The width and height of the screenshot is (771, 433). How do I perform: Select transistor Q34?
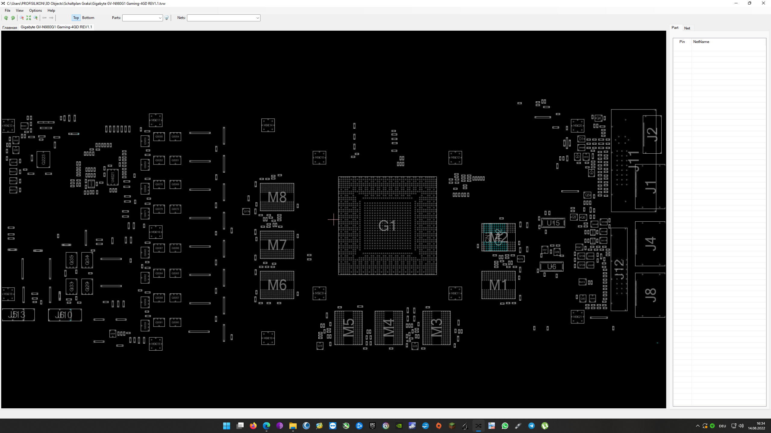click(87, 260)
